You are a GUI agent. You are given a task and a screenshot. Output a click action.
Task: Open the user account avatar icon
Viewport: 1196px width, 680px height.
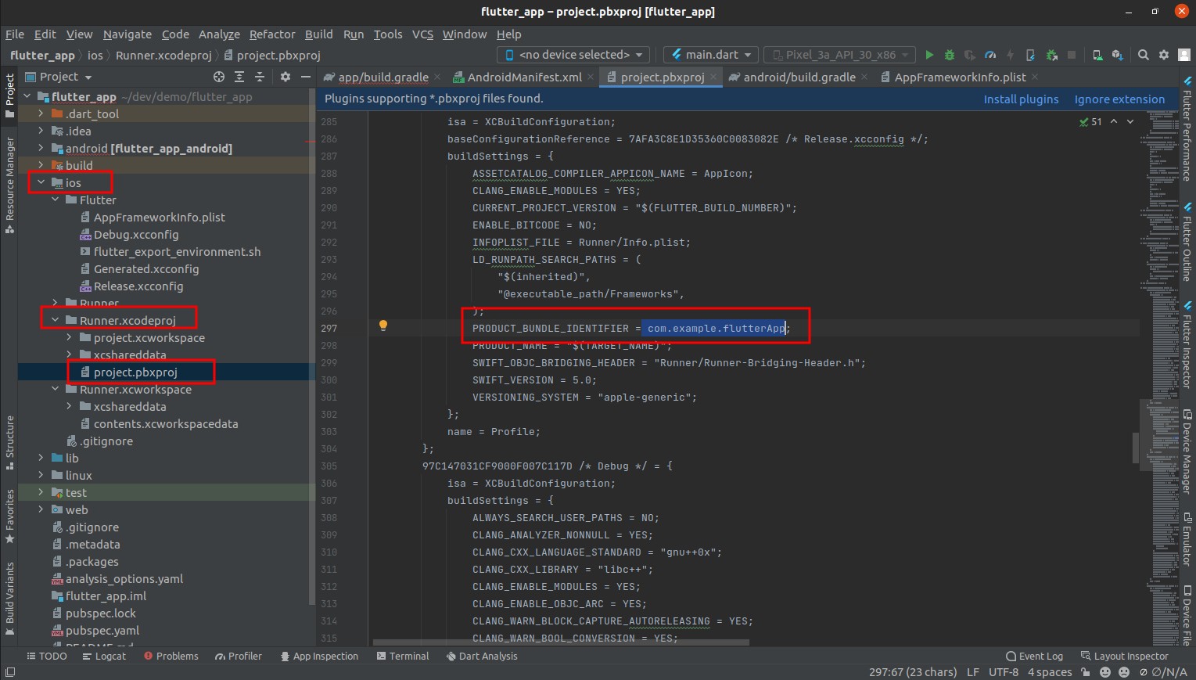(1183, 55)
